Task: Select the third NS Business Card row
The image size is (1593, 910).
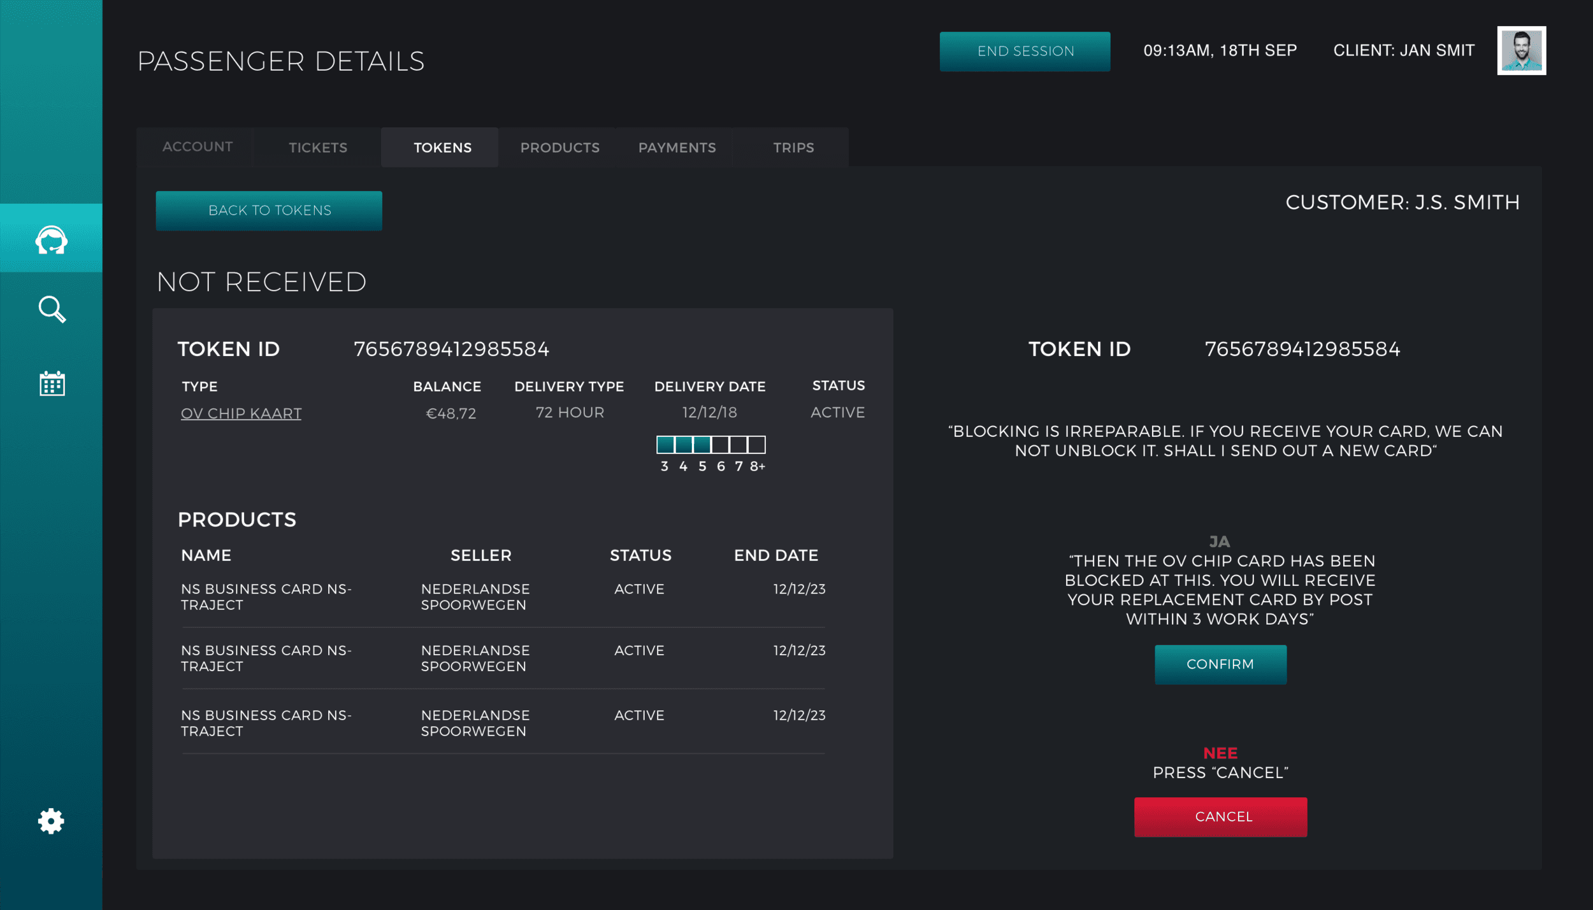Action: [x=266, y=723]
